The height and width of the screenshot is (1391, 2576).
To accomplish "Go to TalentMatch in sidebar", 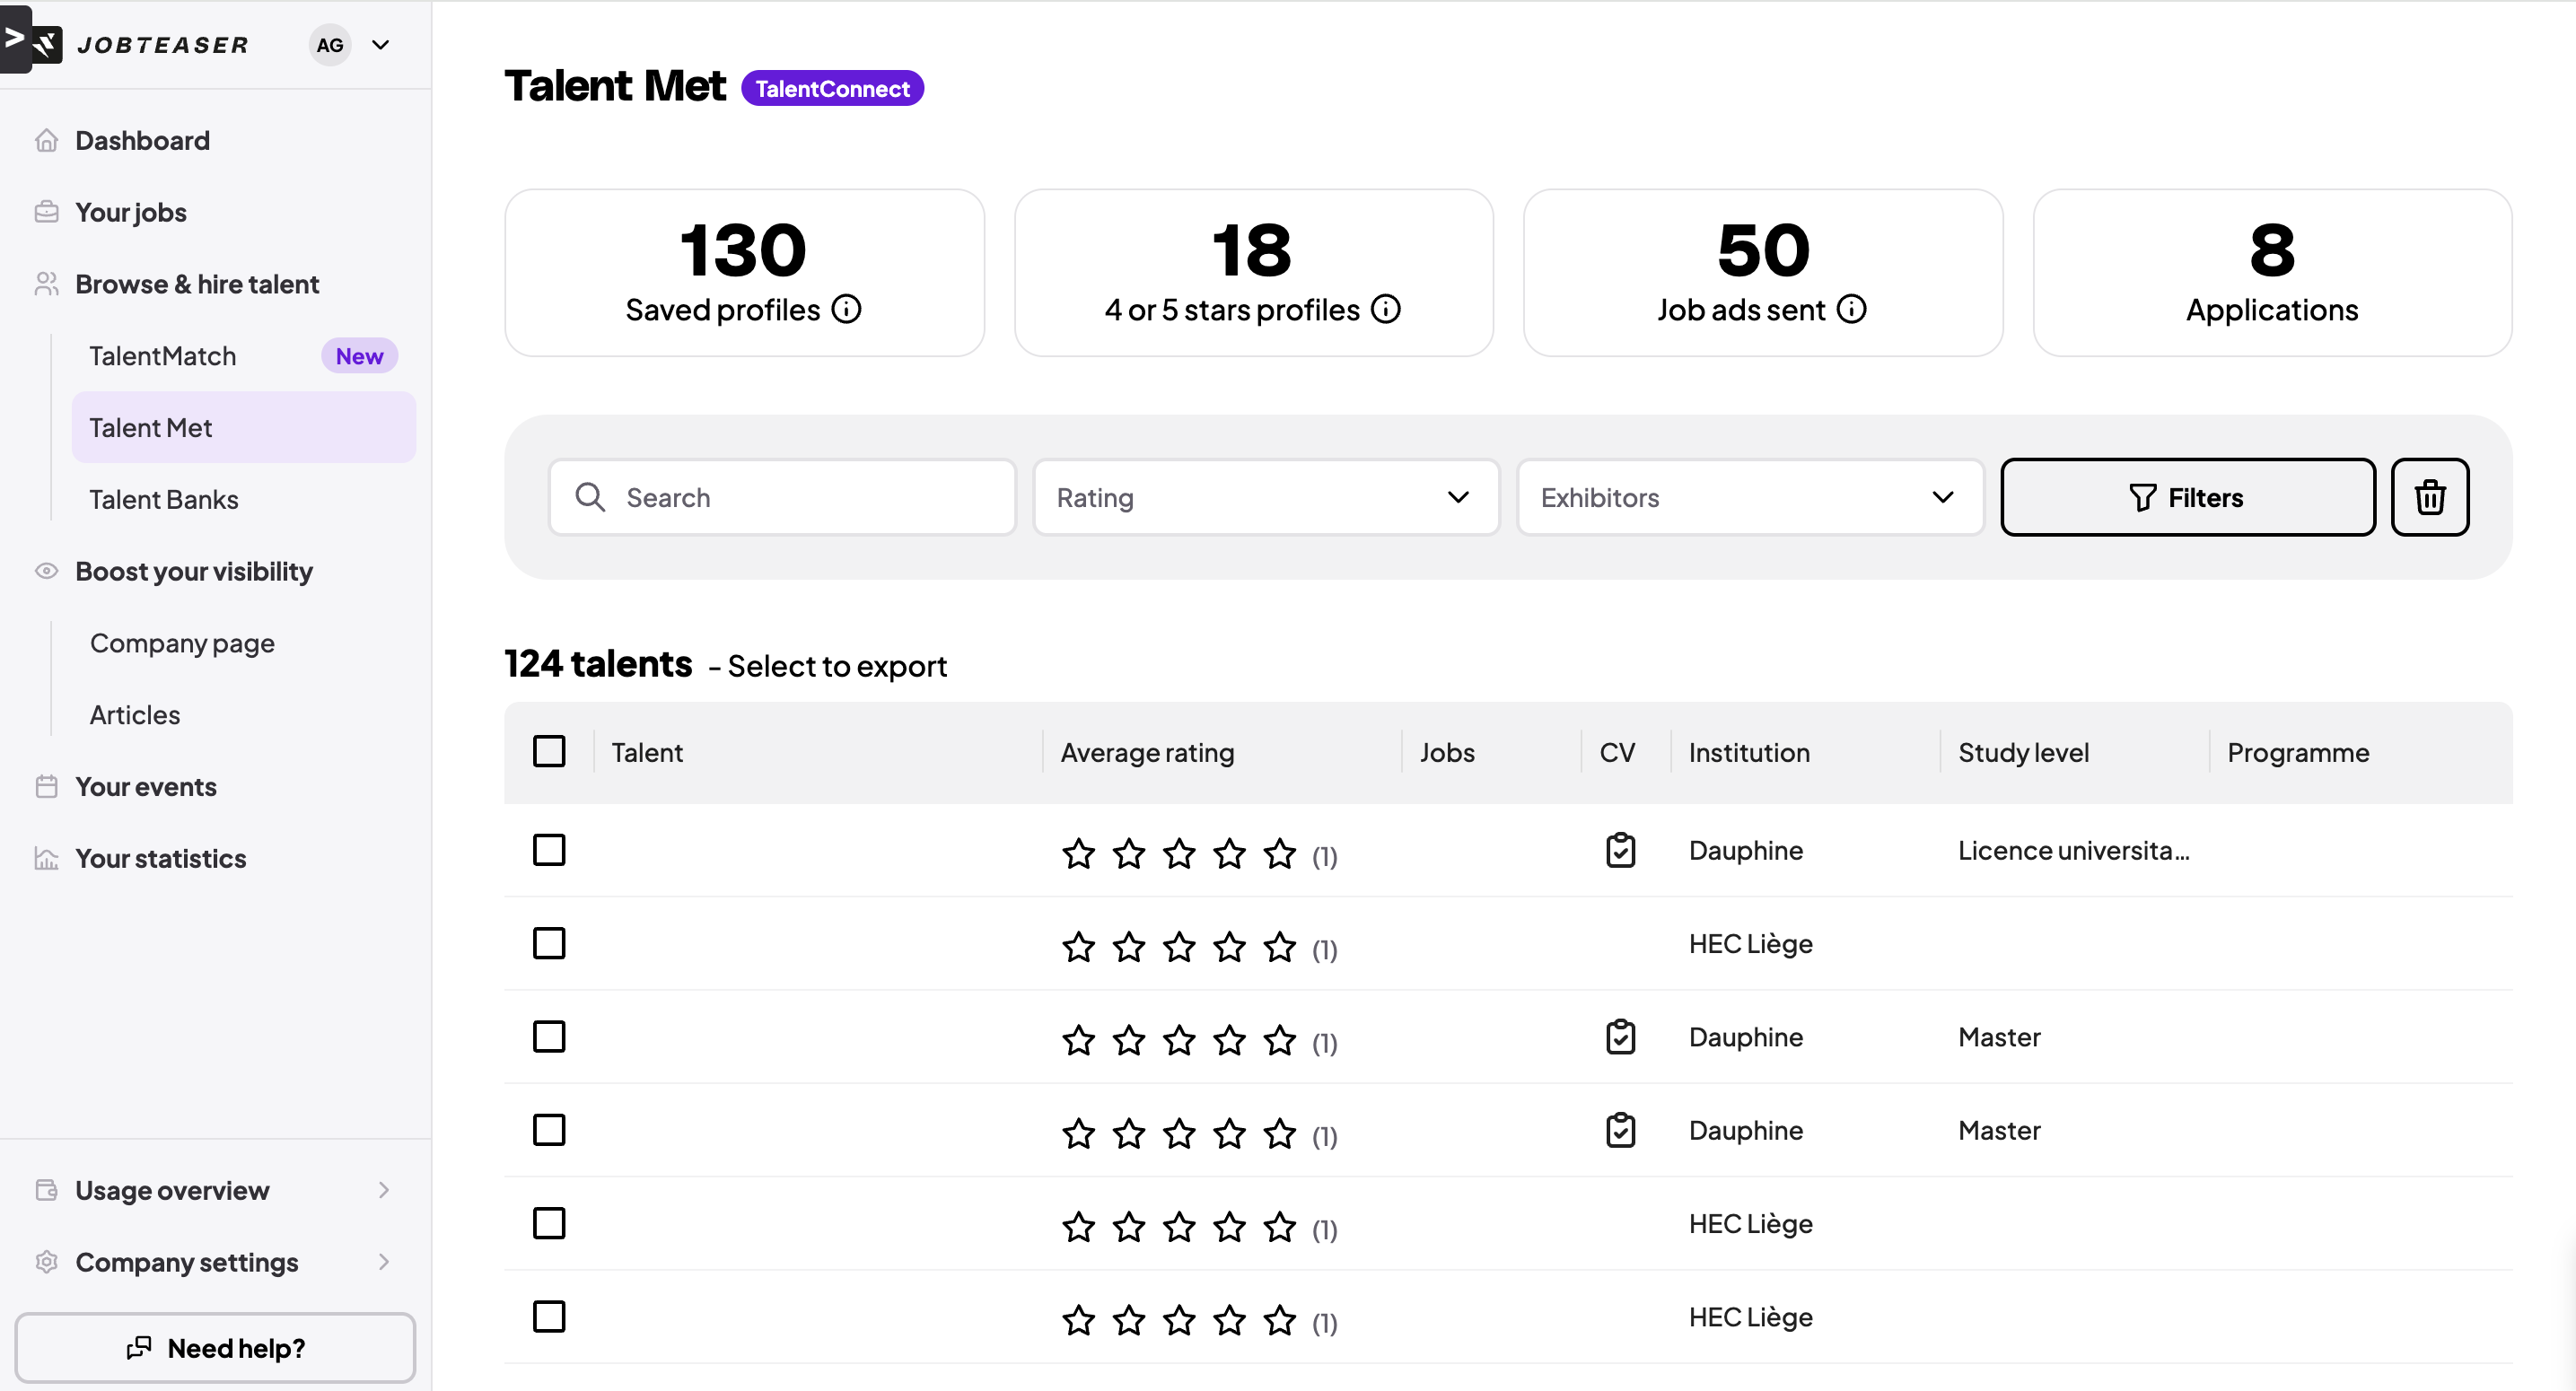I will pyautogui.click(x=163, y=356).
